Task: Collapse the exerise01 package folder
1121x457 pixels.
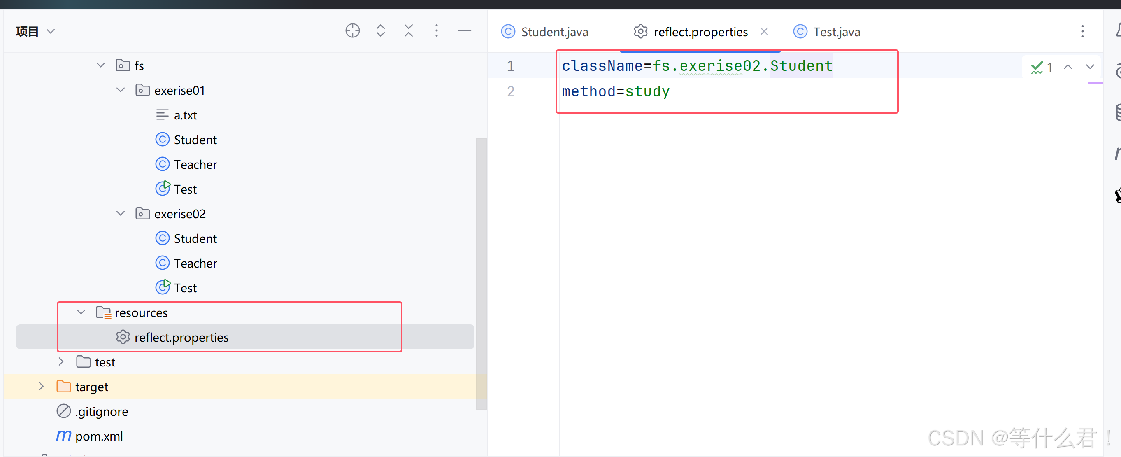Action: tap(121, 91)
